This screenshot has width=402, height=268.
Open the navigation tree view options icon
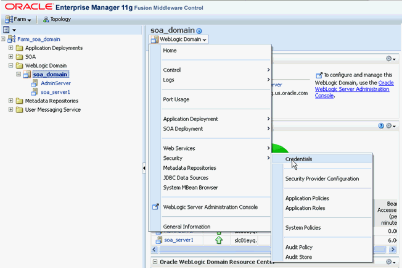[x=6, y=30]
